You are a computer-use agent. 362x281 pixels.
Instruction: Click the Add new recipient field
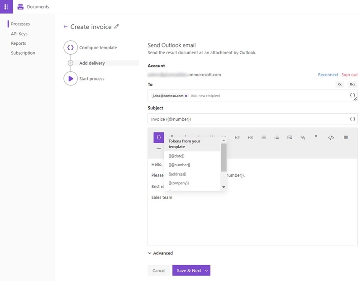pyautogui.click(x=205, y=96)
